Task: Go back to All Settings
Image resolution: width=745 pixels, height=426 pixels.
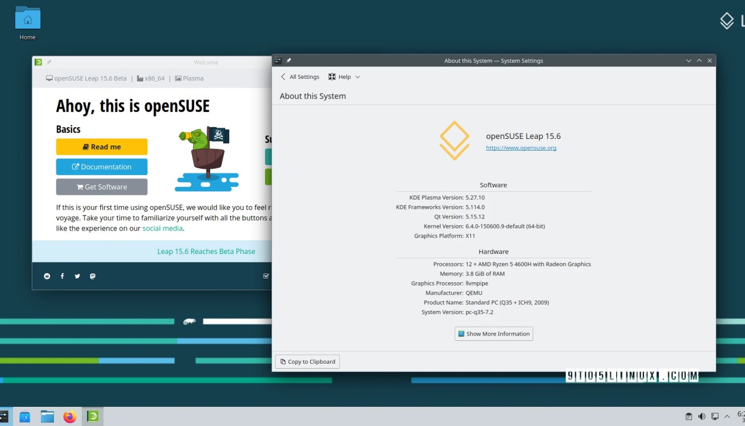Action: click(x=300, y=77)
